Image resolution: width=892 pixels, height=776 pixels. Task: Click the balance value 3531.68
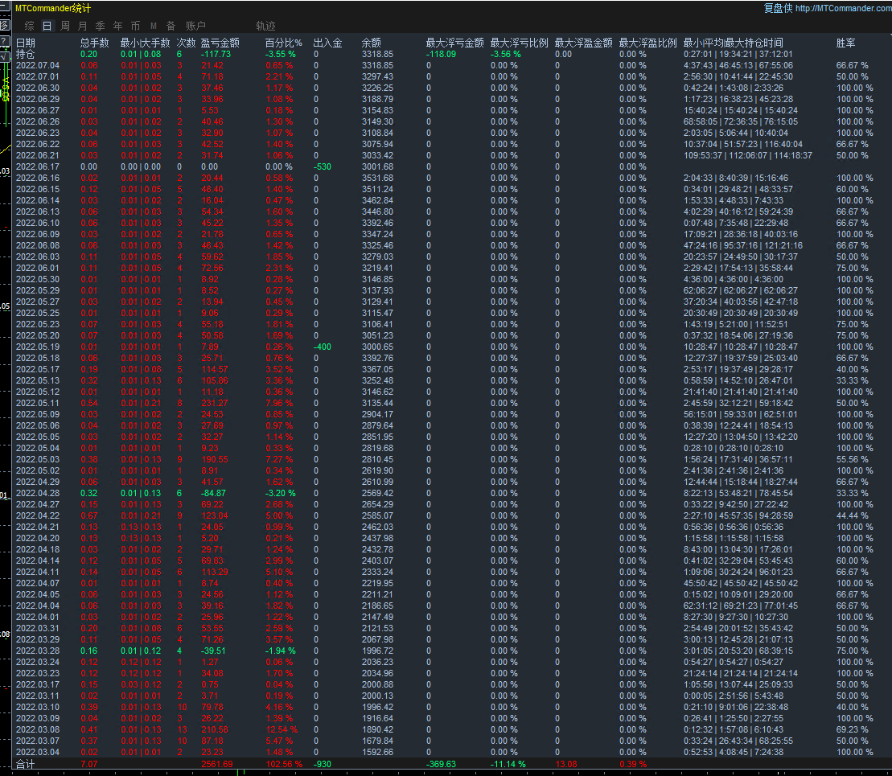(x=377, y=178)
